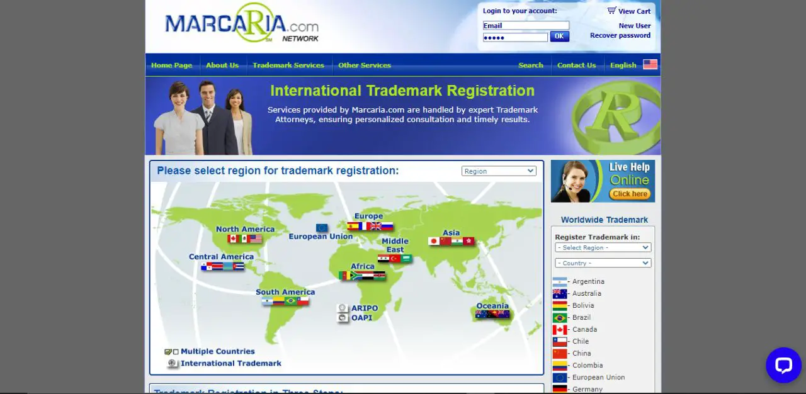Click the OAPI text on the map
806x394 pixels.
tap(361, 318)
